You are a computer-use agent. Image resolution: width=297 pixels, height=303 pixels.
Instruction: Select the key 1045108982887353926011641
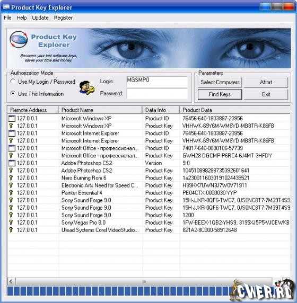pos(216,171)
